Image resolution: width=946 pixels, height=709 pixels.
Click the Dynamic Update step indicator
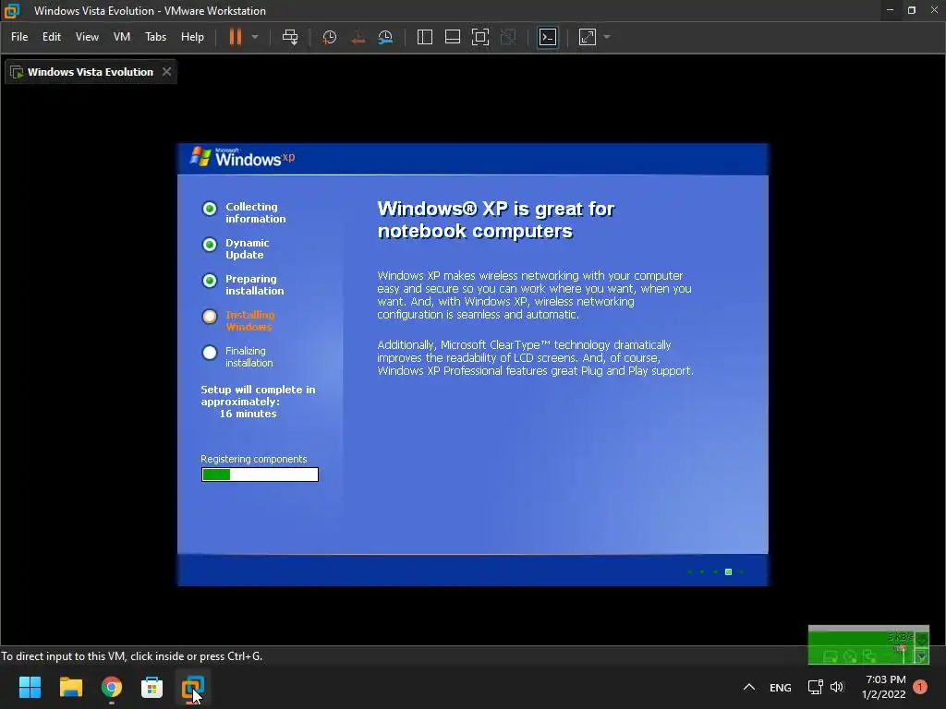210,245
